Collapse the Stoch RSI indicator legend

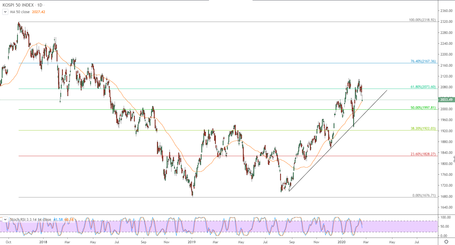tap(5, 219)
